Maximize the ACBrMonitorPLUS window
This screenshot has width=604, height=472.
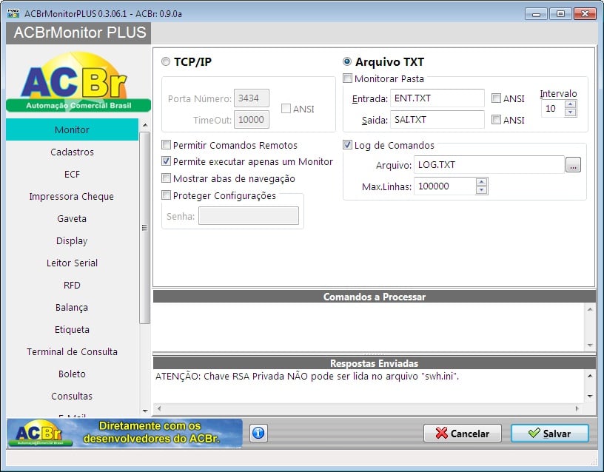[560, 14]
